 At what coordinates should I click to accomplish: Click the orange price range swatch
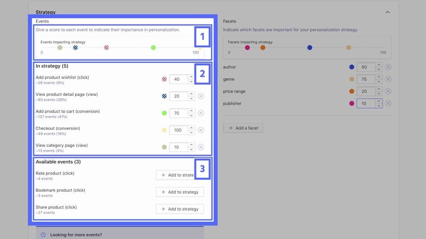click(x=352, y=92)
